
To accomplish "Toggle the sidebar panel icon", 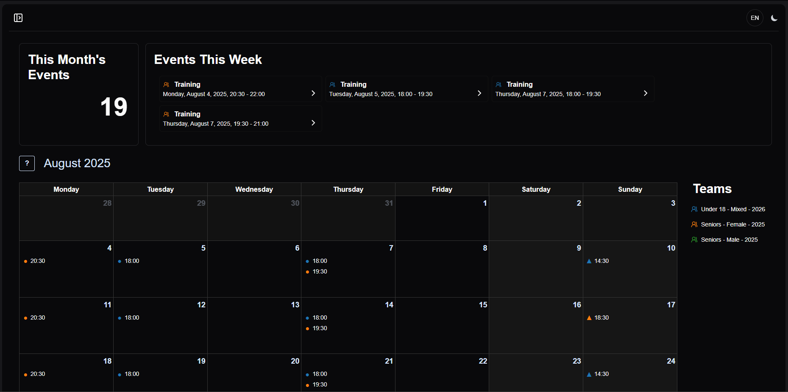I will click(x=18, y=18).
